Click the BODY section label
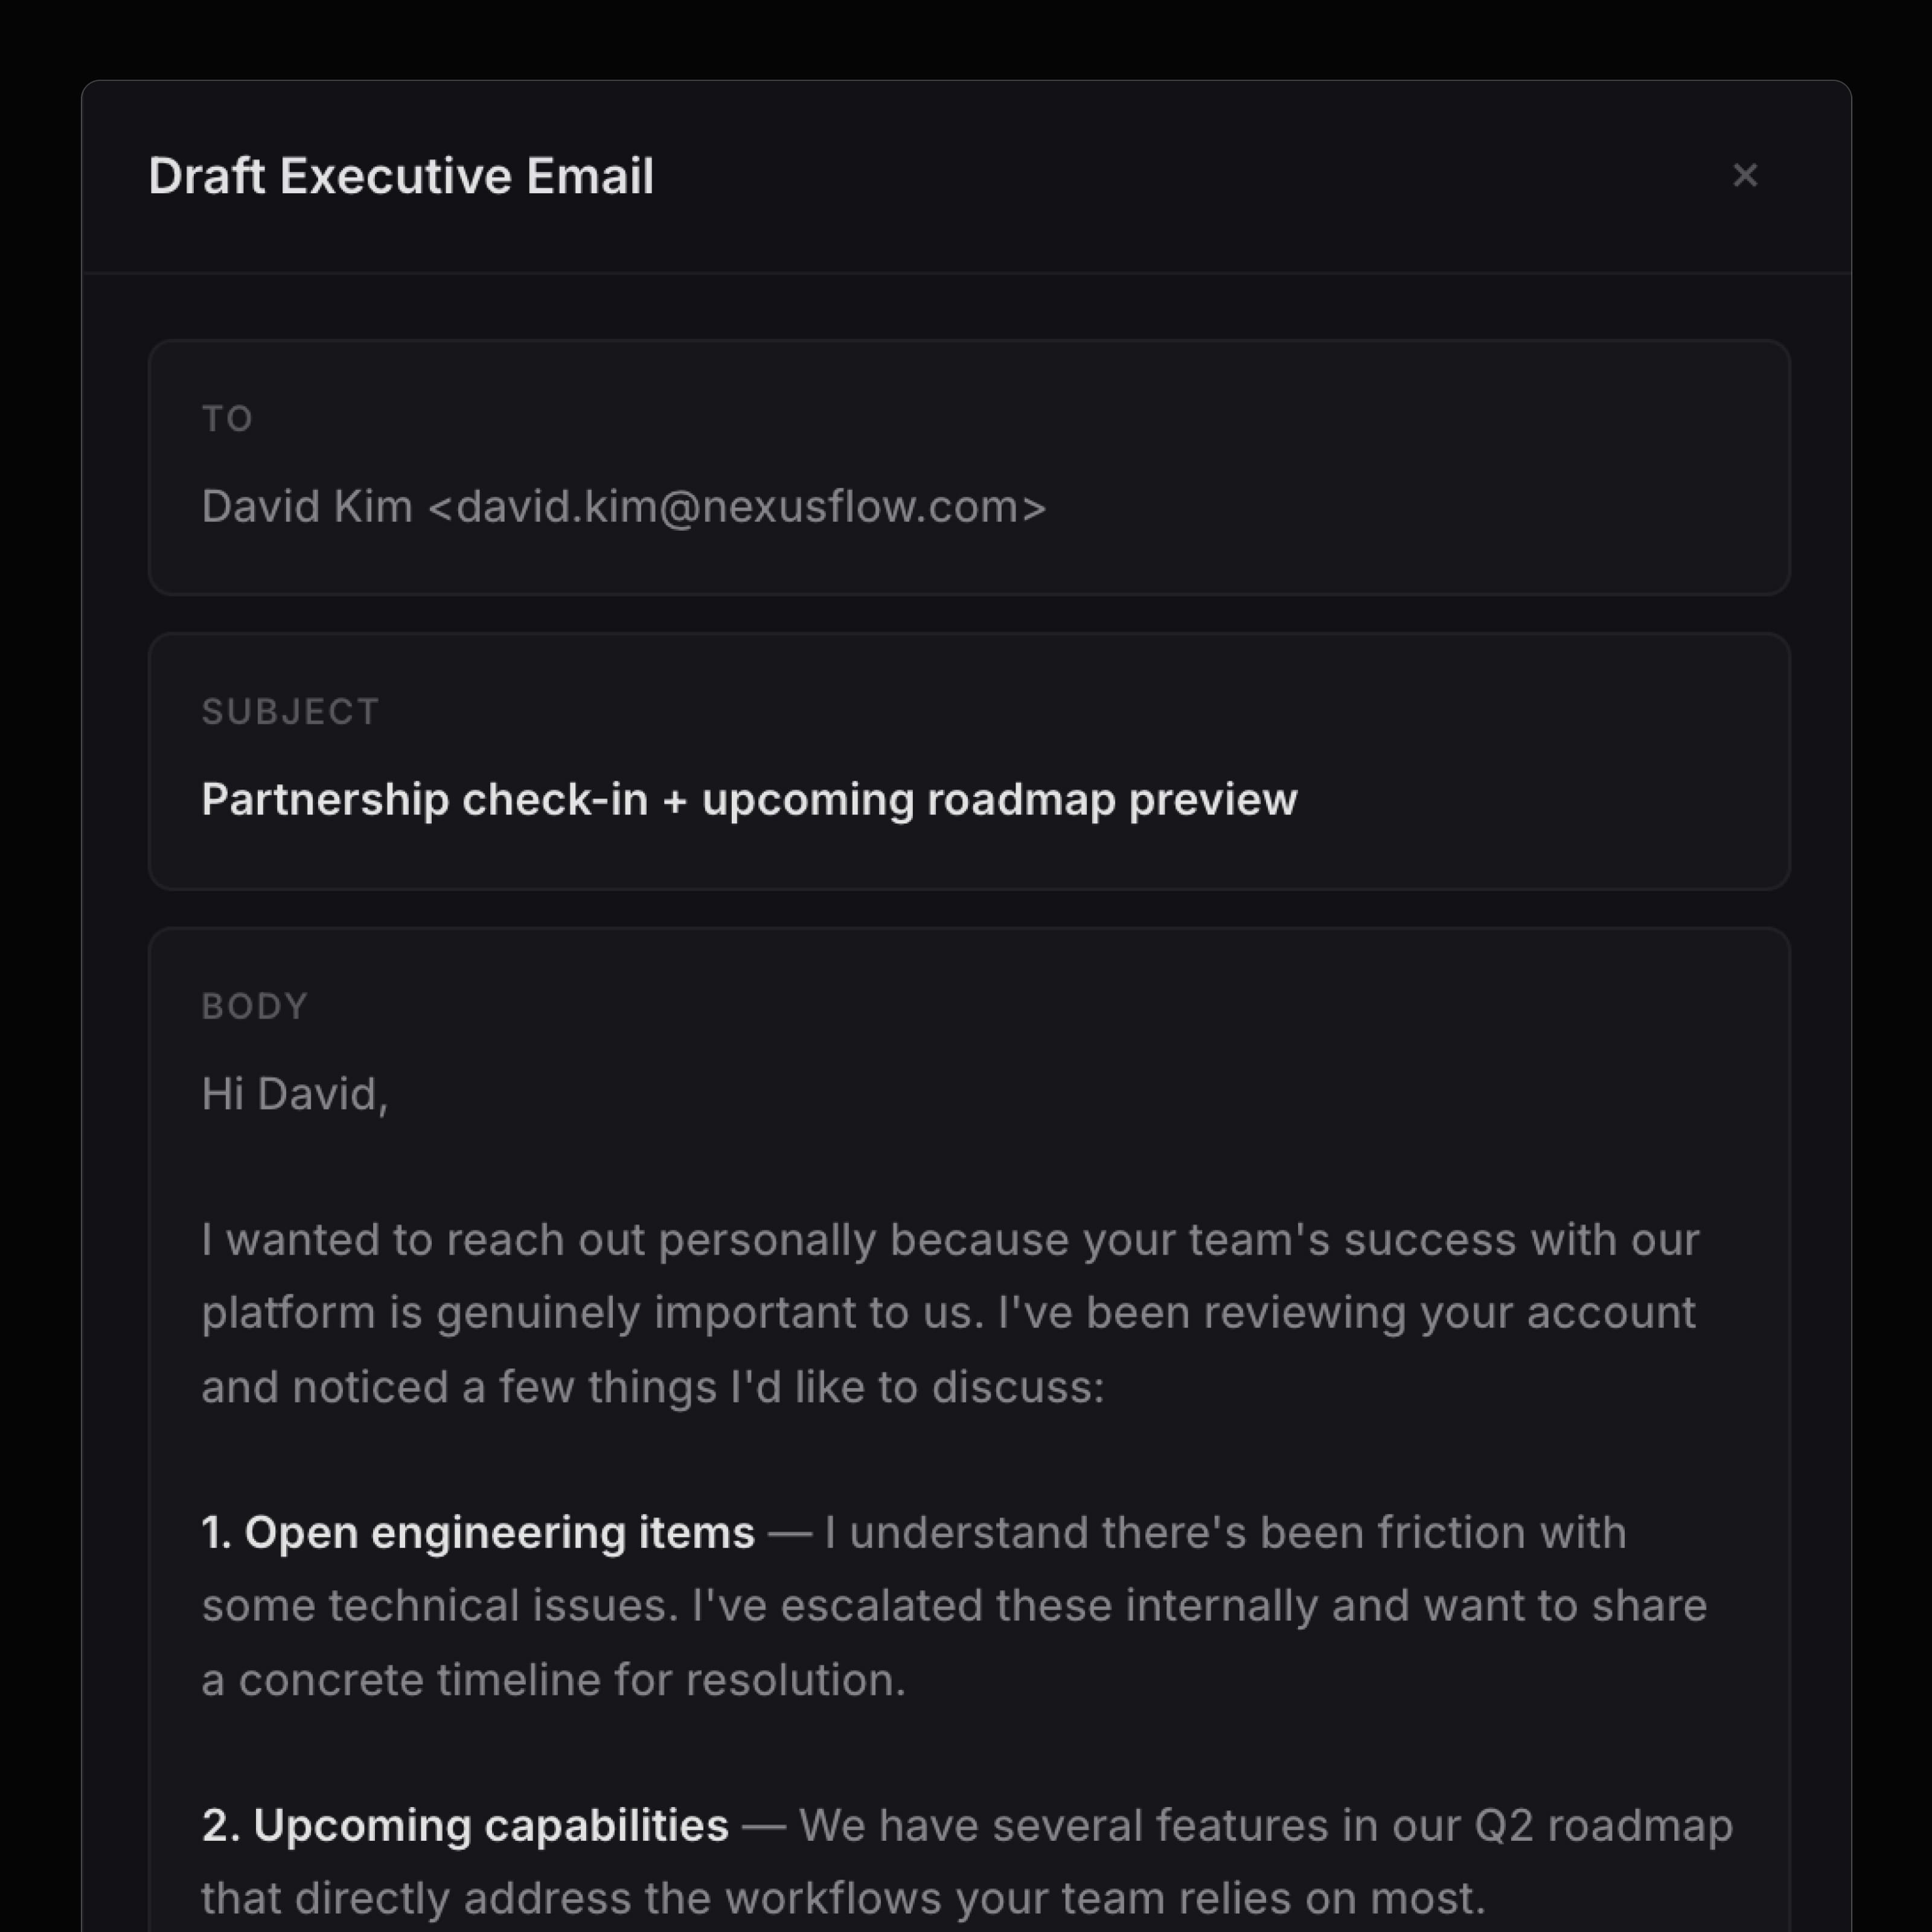 (254, 1006)
